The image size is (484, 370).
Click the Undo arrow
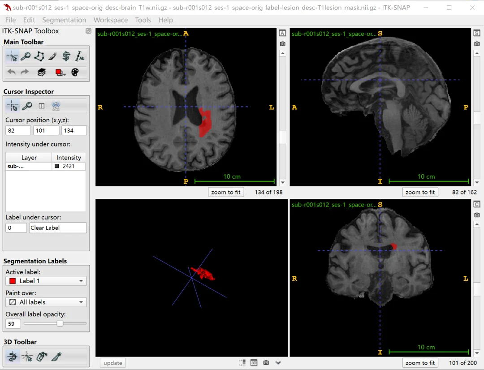click(12, 72)
